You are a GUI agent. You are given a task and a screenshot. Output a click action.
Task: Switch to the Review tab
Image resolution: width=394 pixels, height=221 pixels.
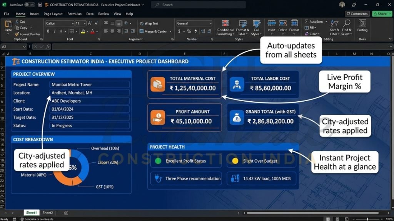click(104, 14)
